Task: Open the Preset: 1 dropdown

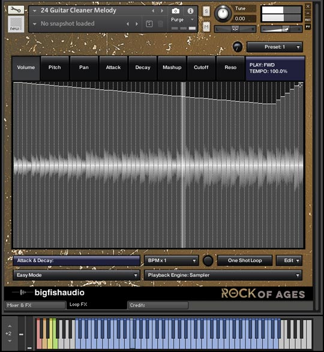Action: point(275,47)
